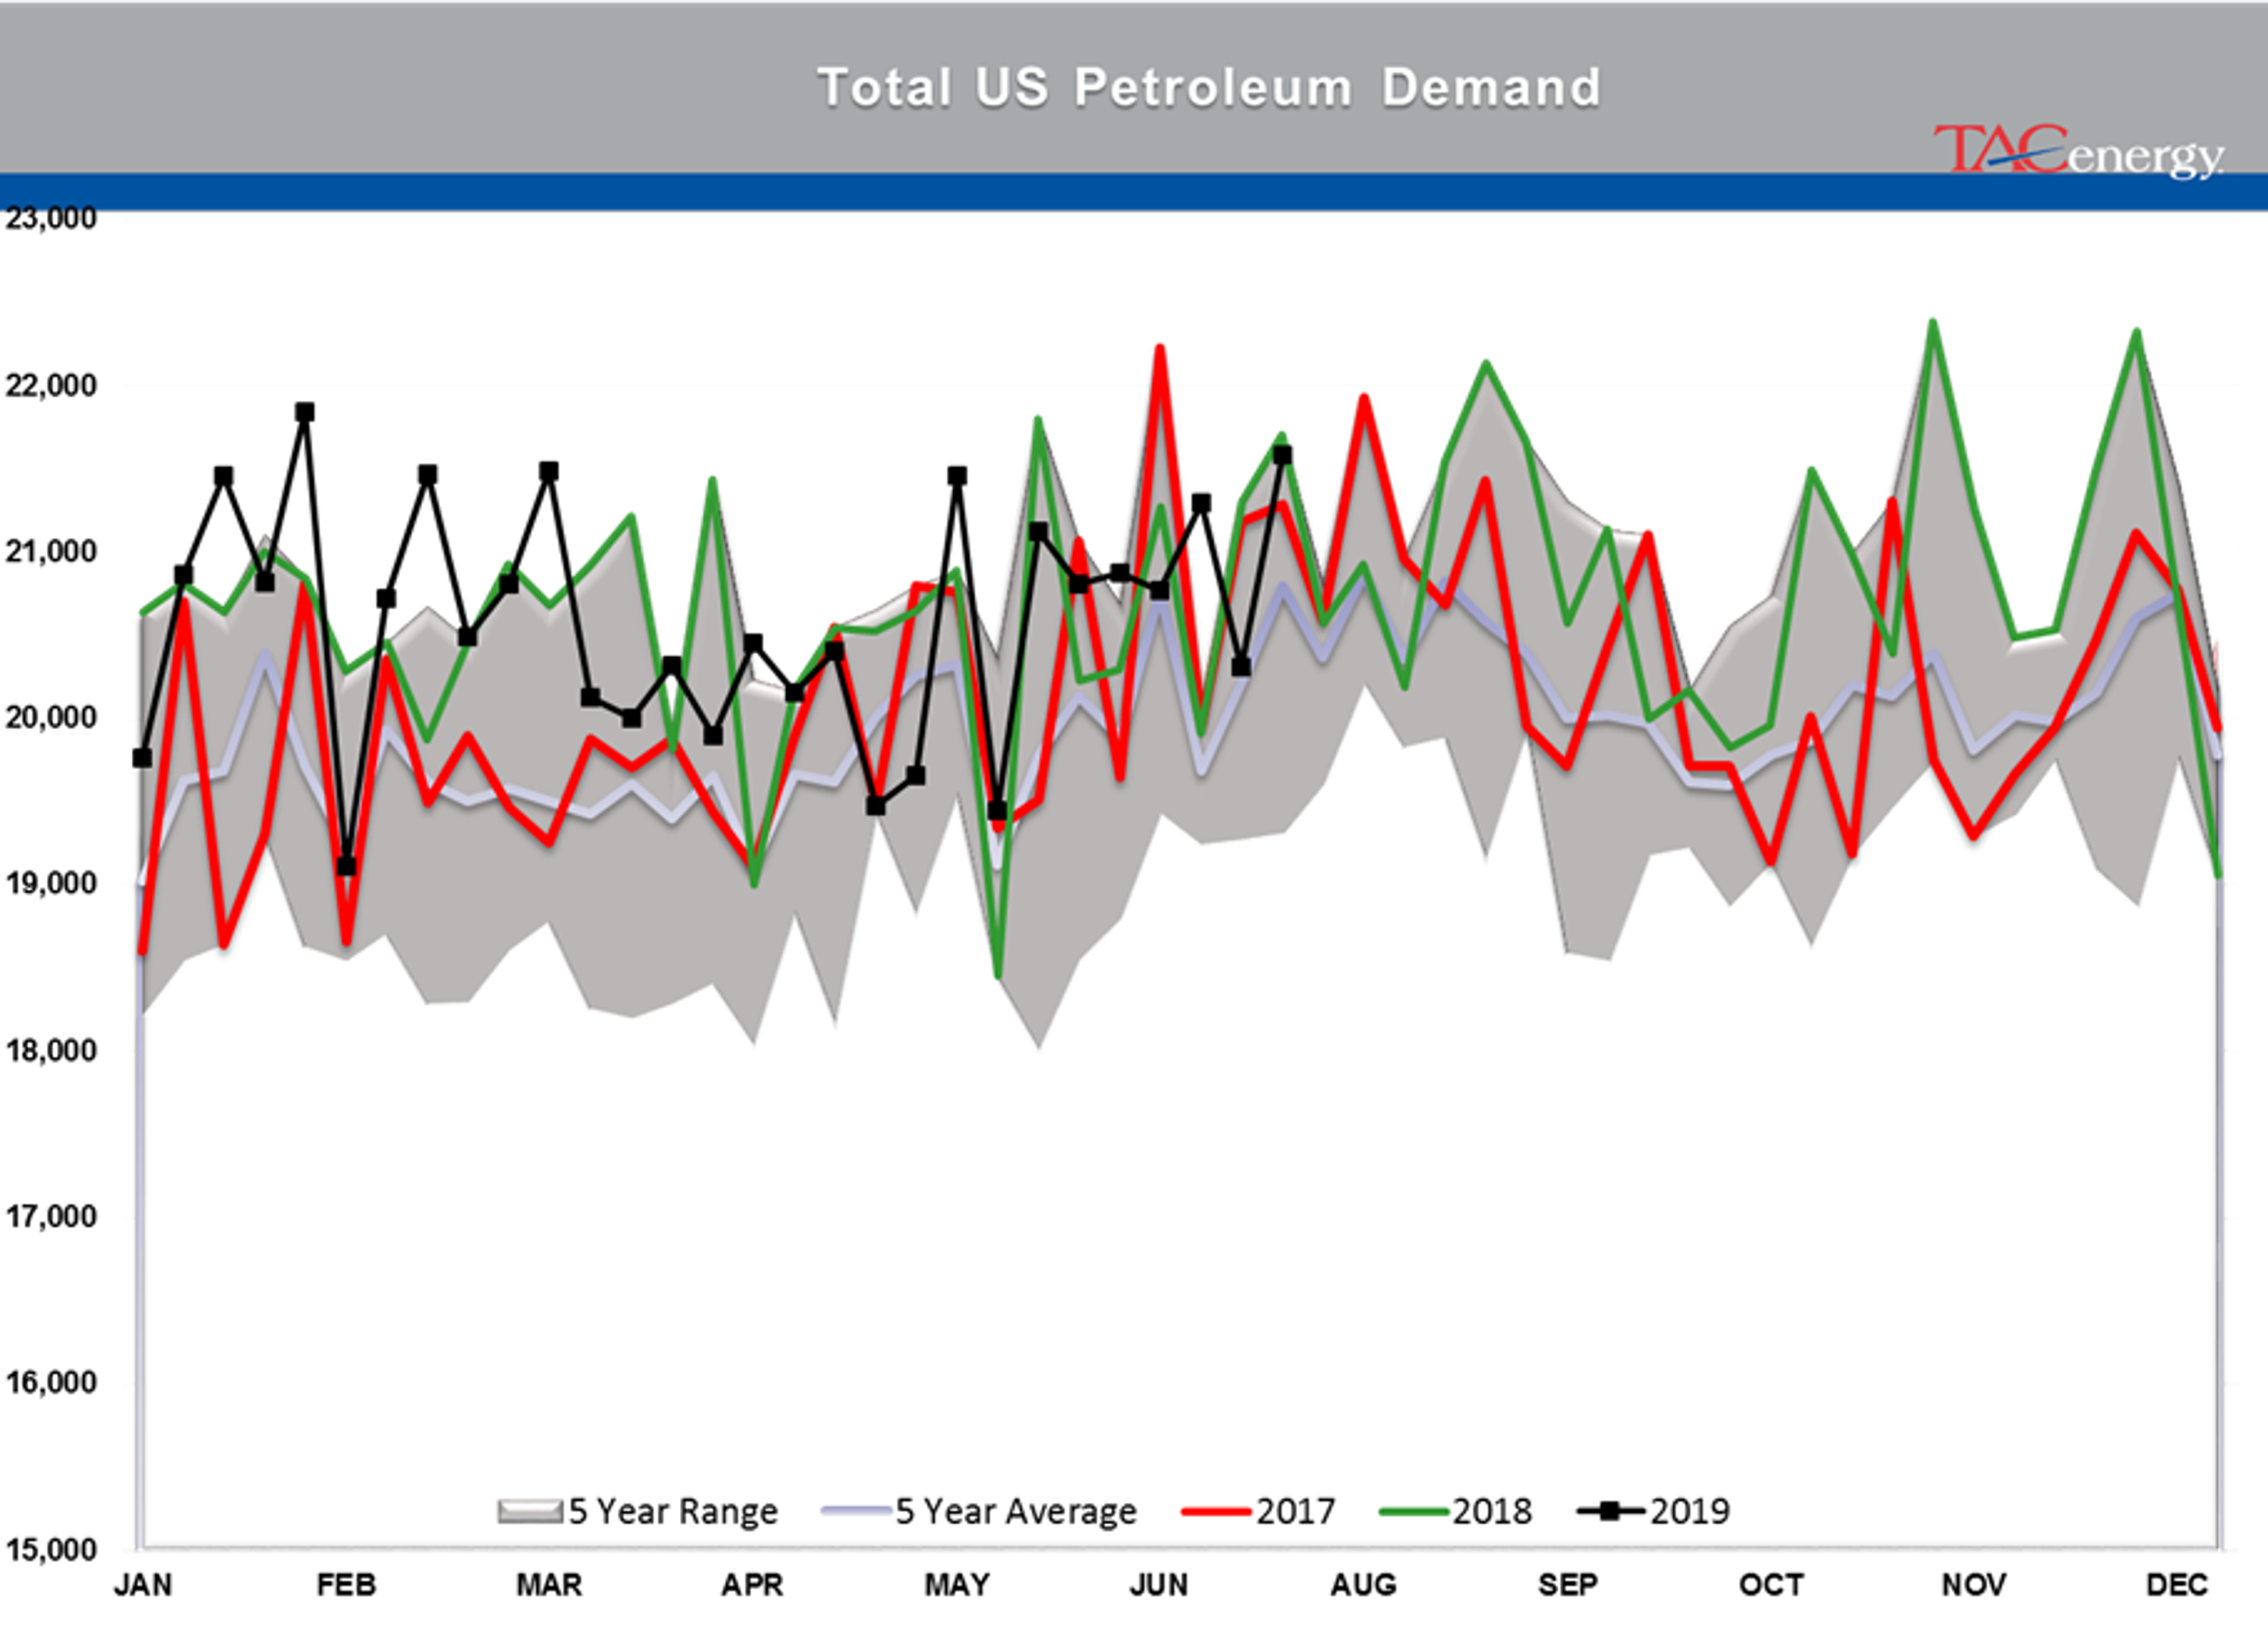Image resolution: width=2268 pixels, height=1643 pixels.
Task: Select the "2018" legend label
Action: click(x=1492, y=1511)
